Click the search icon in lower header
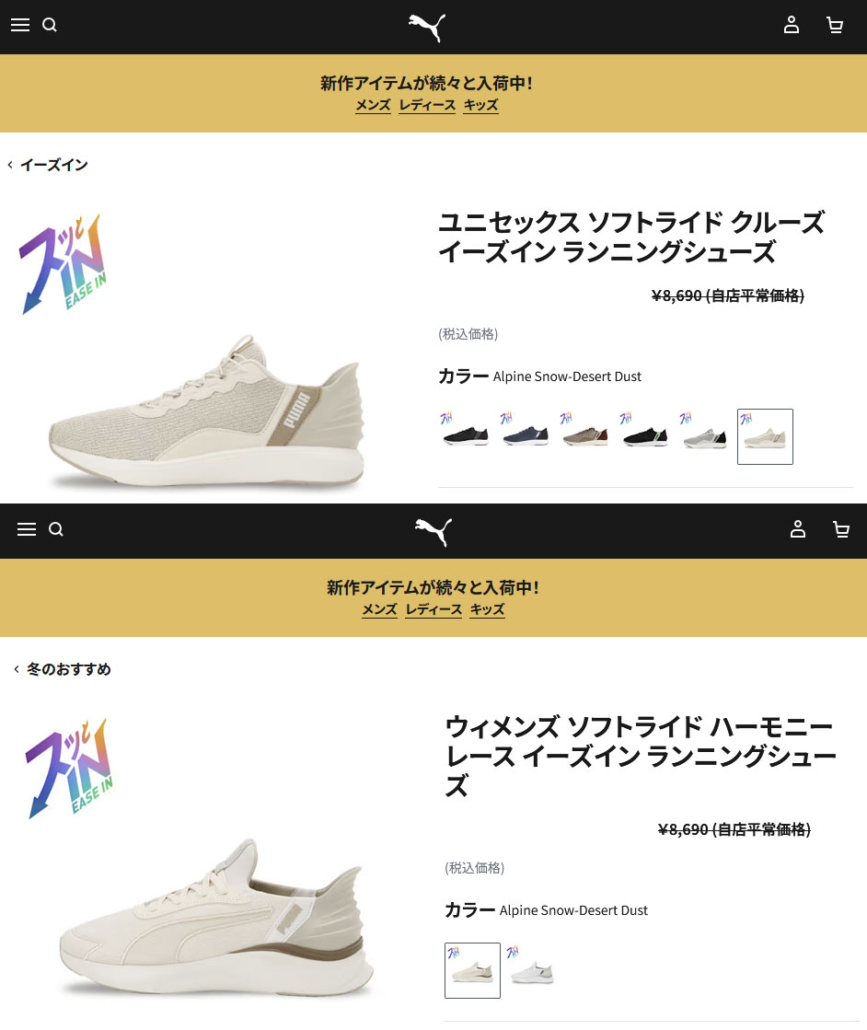This screenshot has height=1030, width=867. [56, 529]
